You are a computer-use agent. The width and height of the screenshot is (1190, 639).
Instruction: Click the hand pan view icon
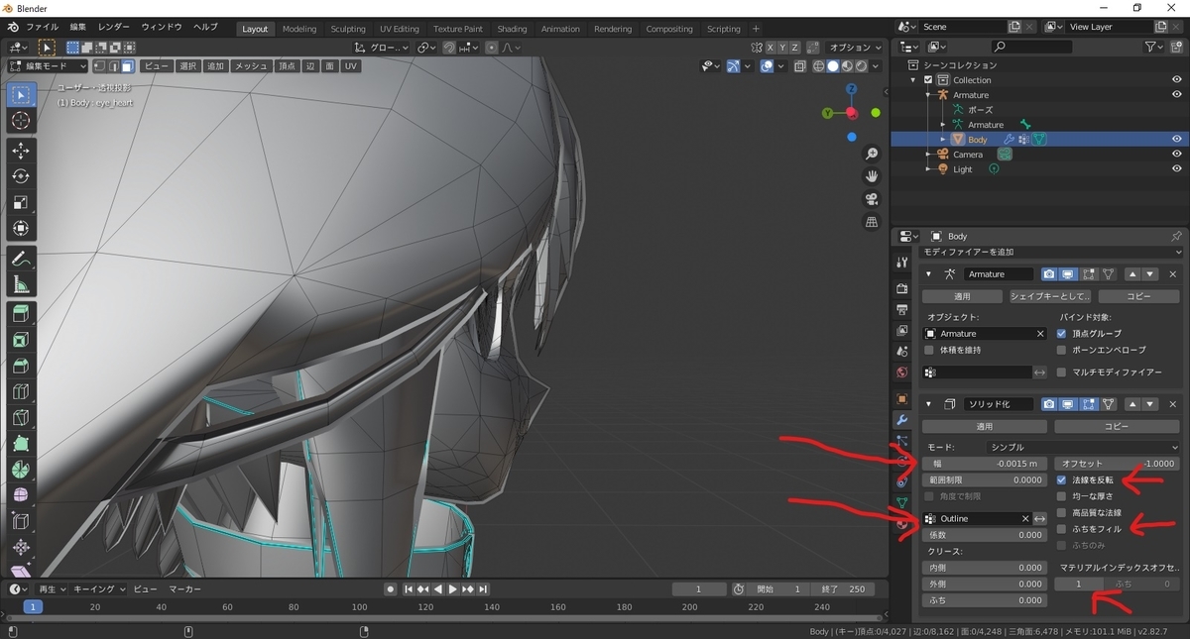[x=872, y=176]
